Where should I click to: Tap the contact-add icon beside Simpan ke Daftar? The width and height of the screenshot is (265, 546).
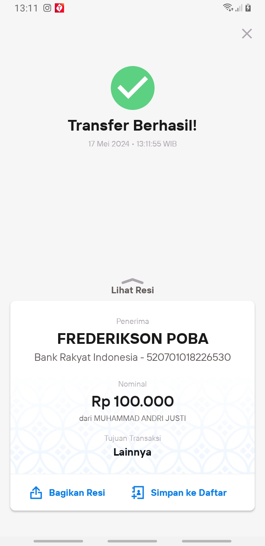[x=138, y=493]
